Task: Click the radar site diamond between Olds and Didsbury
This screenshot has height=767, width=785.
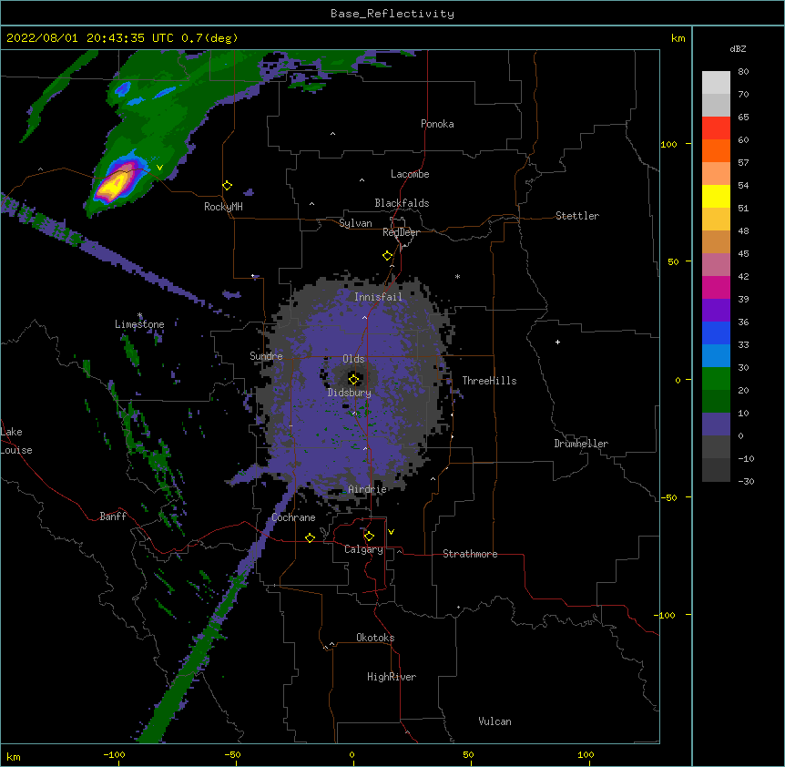Action: tap(353, 379)
